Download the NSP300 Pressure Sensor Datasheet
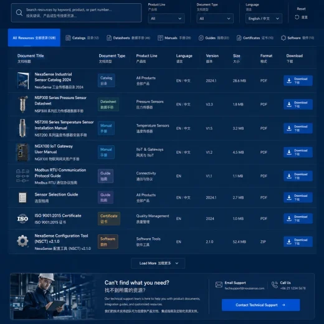Screen dimensions: 324x324 [298, 104]
